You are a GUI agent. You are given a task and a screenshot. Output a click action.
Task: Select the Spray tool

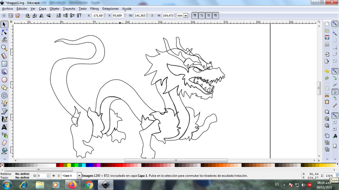pos(4,135)
